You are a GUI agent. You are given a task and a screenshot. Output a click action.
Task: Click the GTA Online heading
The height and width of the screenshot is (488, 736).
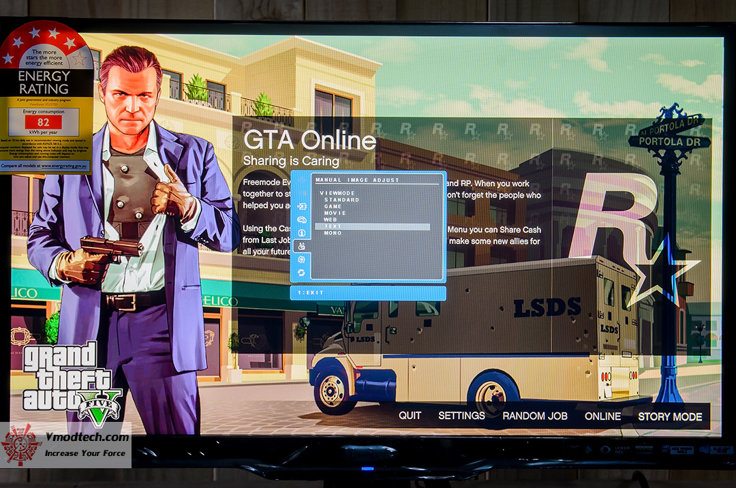click(x=310, y=140)
